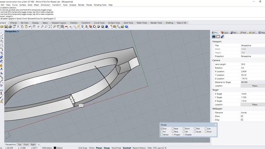This screenshot has height=149, width=265.
Task: Toggle the light bulb show/hide icon
Action: pos(82,26)
